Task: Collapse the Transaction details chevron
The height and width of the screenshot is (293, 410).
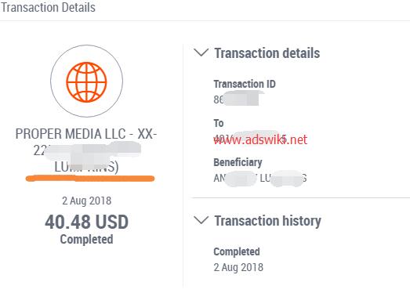Action: click(201, 52)
